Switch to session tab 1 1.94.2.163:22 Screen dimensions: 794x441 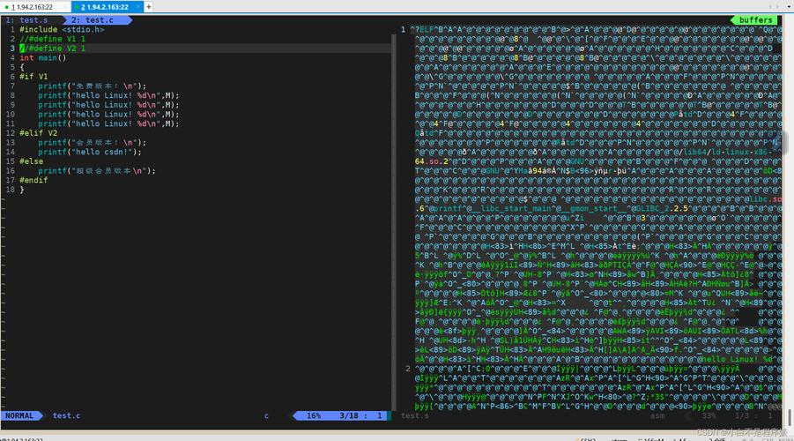(x=35, y=6)
